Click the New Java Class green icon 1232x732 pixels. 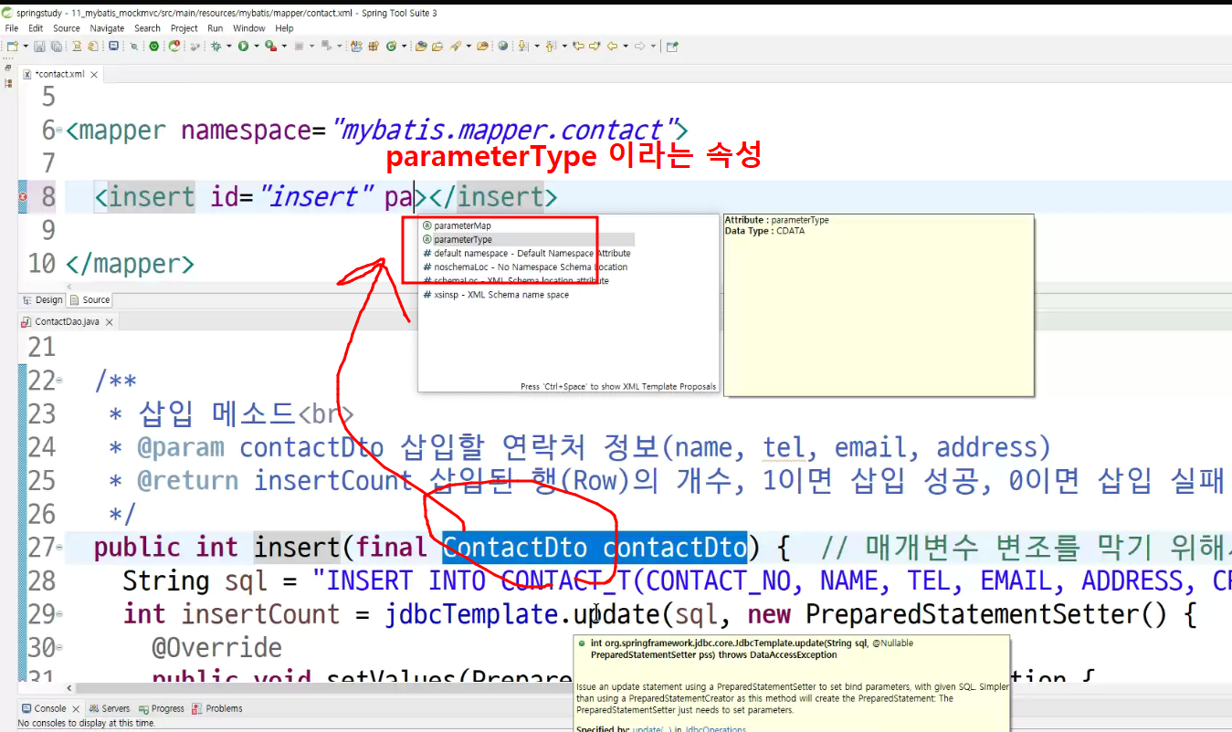[x=391, y=46]
